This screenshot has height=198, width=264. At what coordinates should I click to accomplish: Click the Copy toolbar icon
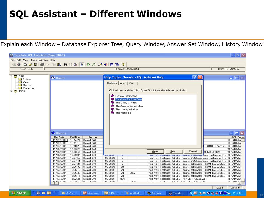54,64
